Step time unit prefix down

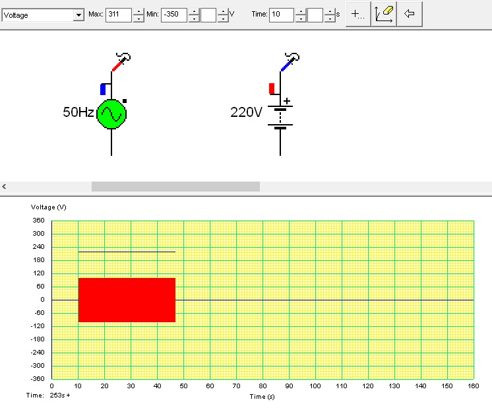[330, 18]
